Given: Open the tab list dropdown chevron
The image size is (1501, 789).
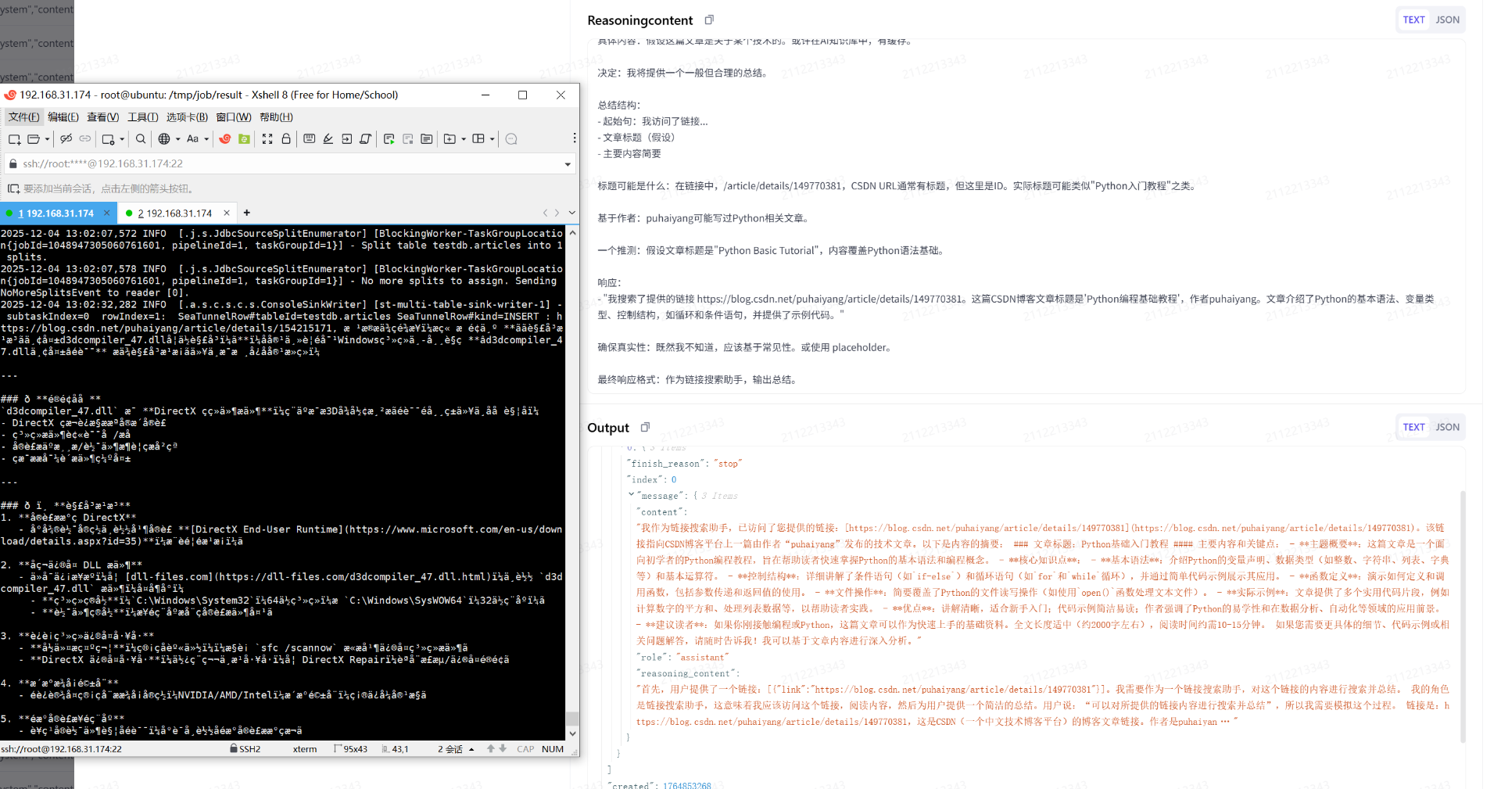Looking at the screenshot, I should [x=572, y=213].
